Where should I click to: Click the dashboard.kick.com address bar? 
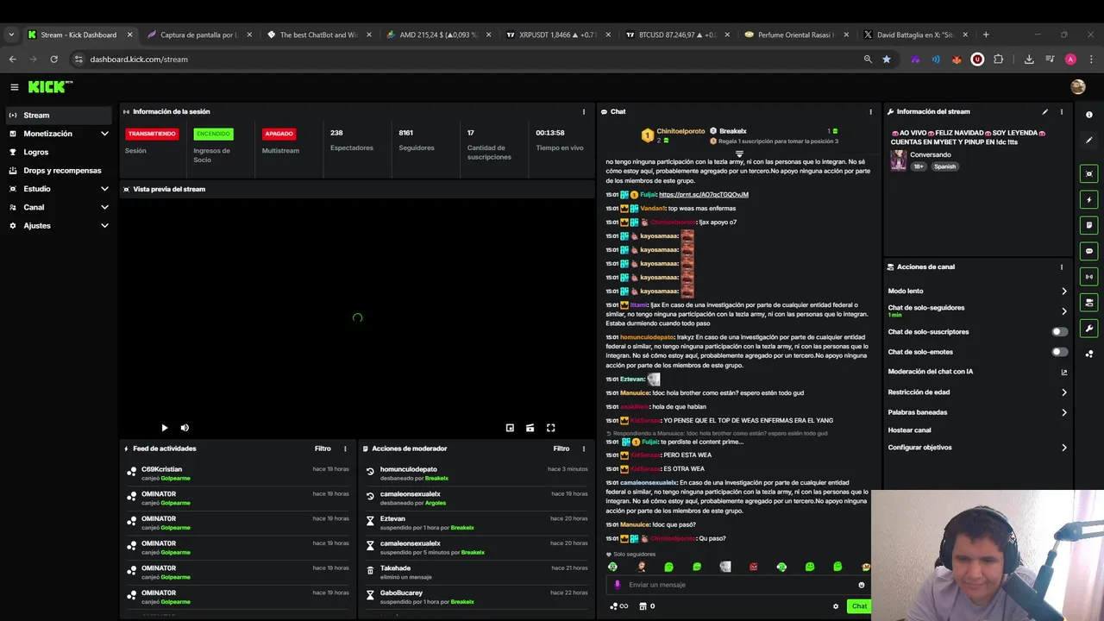point(466,60)
